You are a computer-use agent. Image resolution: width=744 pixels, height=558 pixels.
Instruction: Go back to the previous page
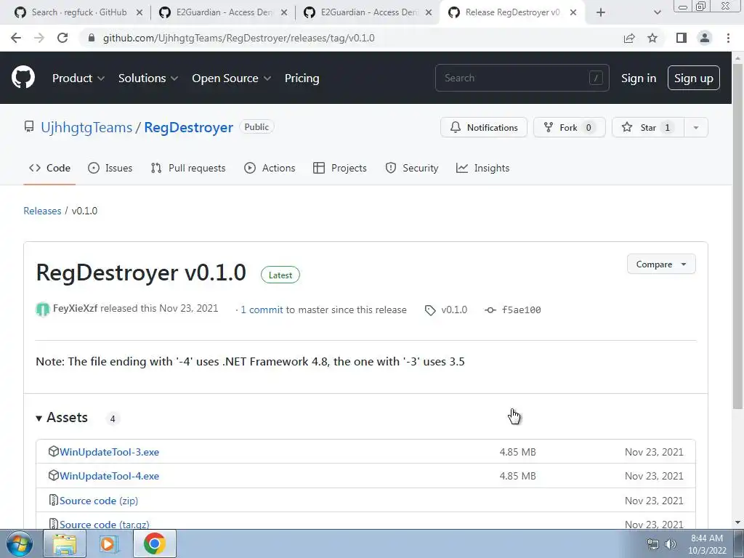point(16,38)
